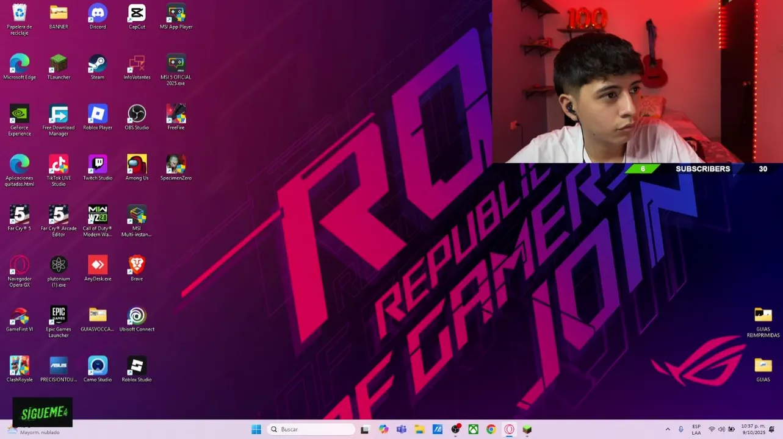Open the Papelera de reciclaje icon
The image size is (783, 439).
pyautogui.click(x=20, y=20)
